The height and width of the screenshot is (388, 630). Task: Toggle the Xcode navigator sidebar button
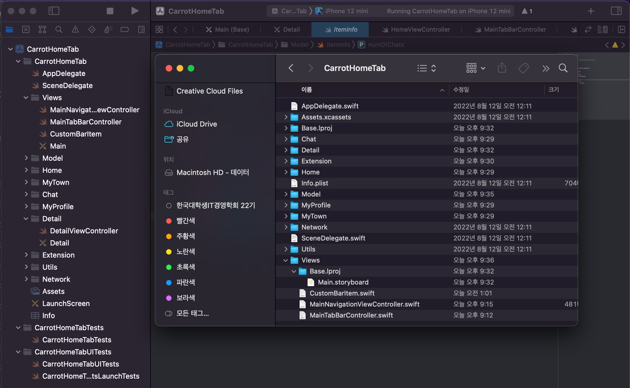coord(54,11)
